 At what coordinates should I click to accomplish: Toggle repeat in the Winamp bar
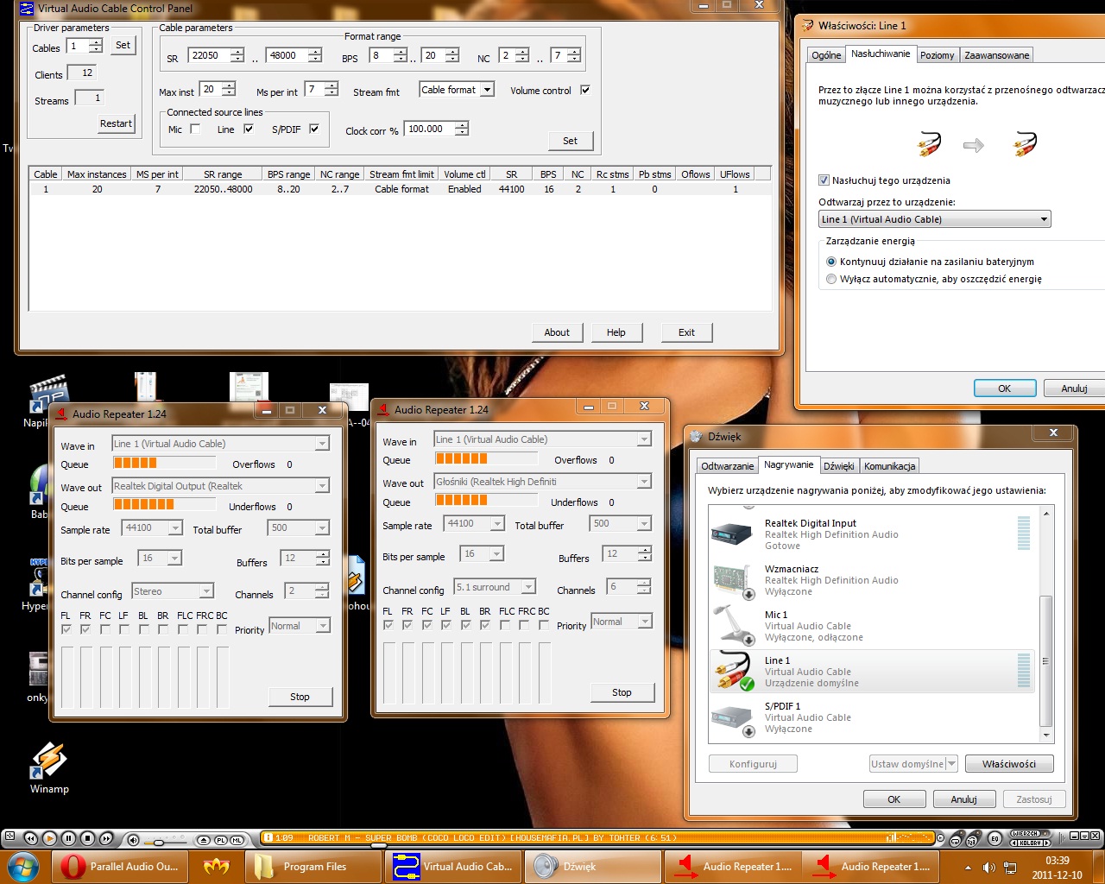pos(956,839)
